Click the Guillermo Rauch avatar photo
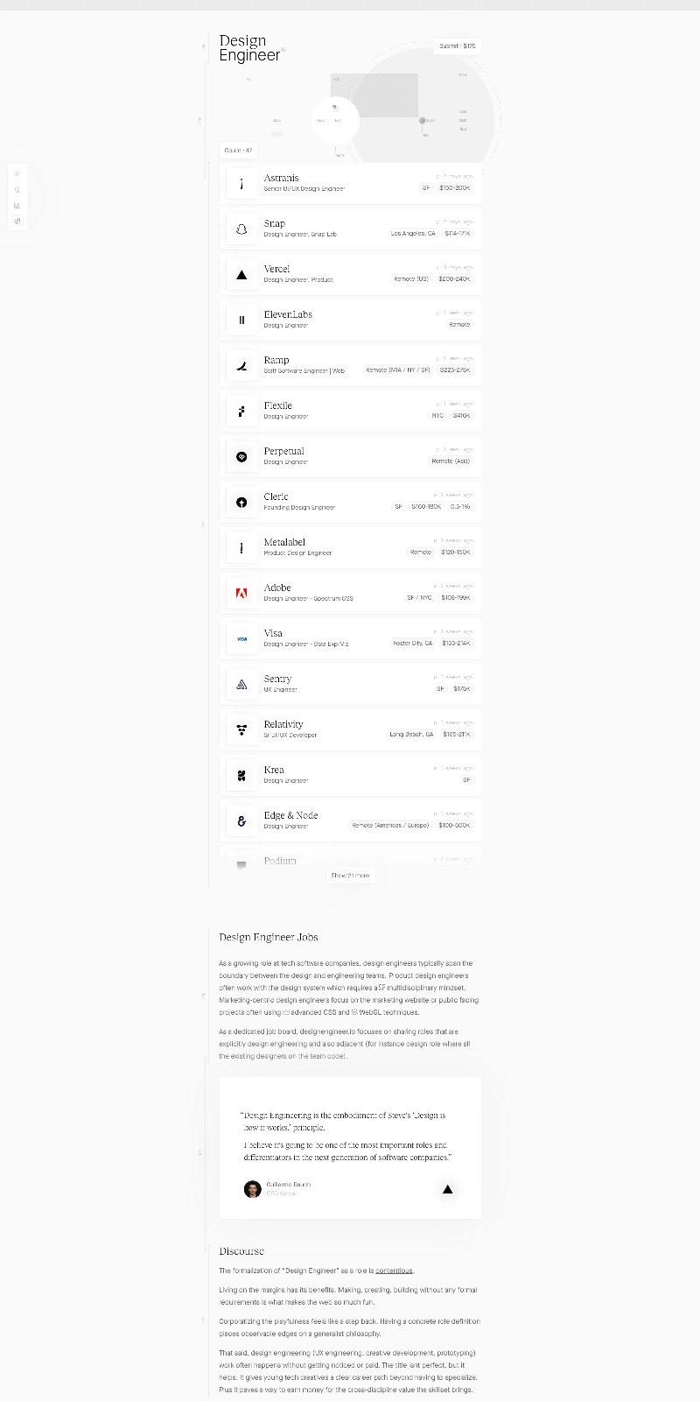700x1401 pixels. (252, 1188)
